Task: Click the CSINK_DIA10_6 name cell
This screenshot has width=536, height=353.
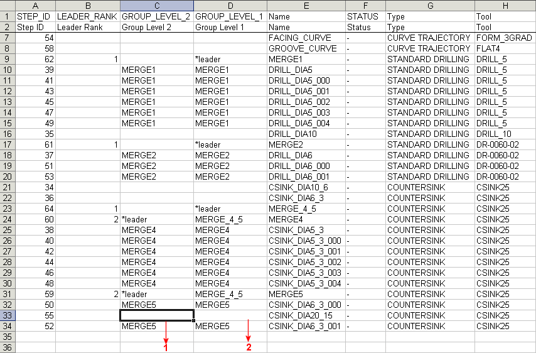Action: click(306, 187)
